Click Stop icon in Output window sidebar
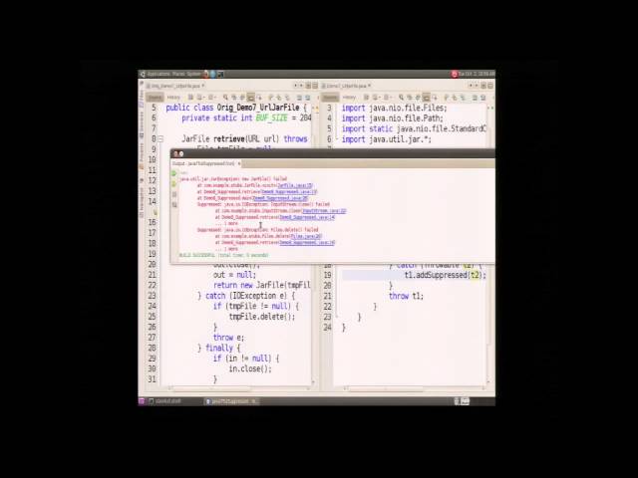The image size is (638, 478). tap(174, 194)
